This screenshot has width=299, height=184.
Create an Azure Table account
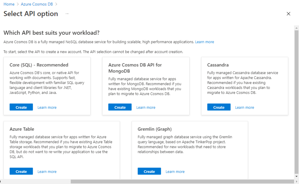(x=21, y=171)
